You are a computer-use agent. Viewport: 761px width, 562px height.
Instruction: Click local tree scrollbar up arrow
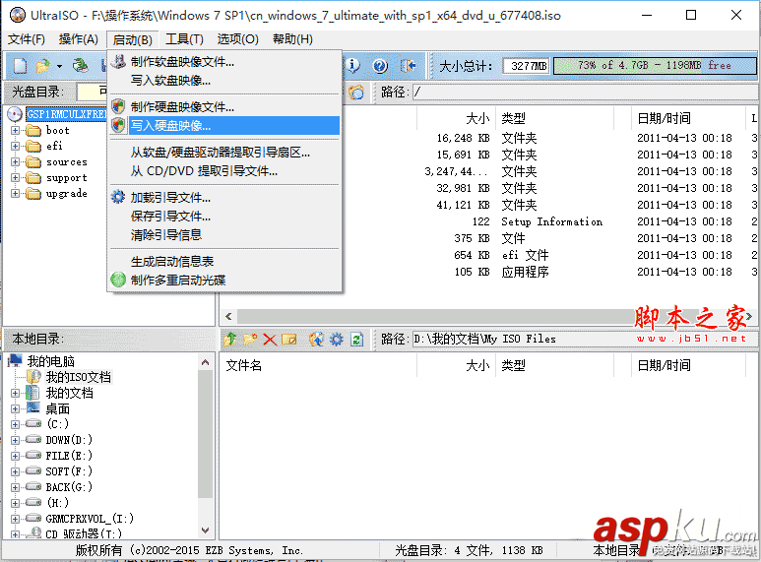pos(206,362)
